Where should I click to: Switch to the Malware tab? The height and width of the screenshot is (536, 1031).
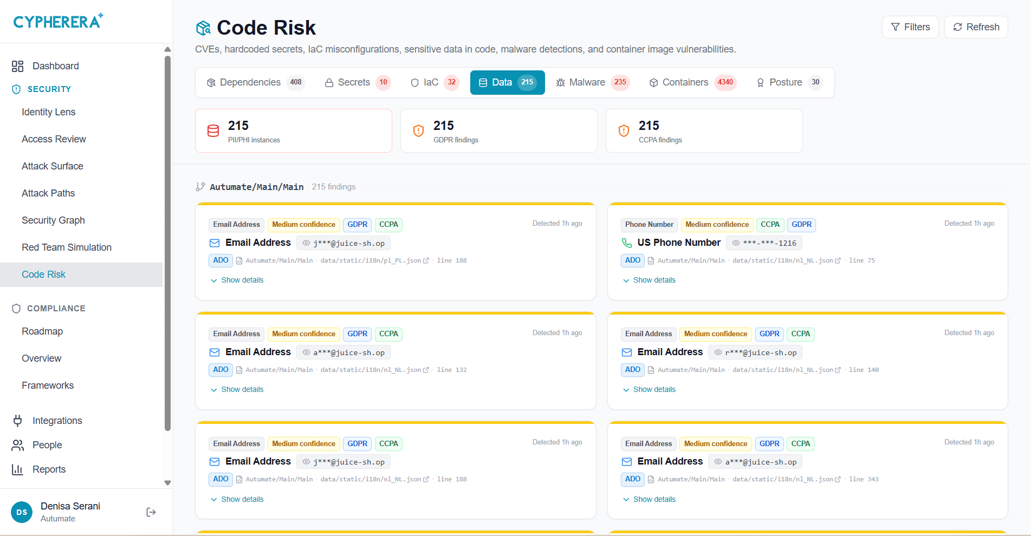point(592,82)
